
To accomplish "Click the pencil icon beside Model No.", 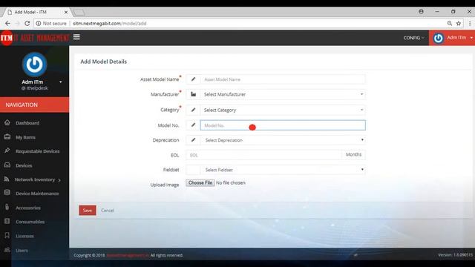I will (193, 125).
